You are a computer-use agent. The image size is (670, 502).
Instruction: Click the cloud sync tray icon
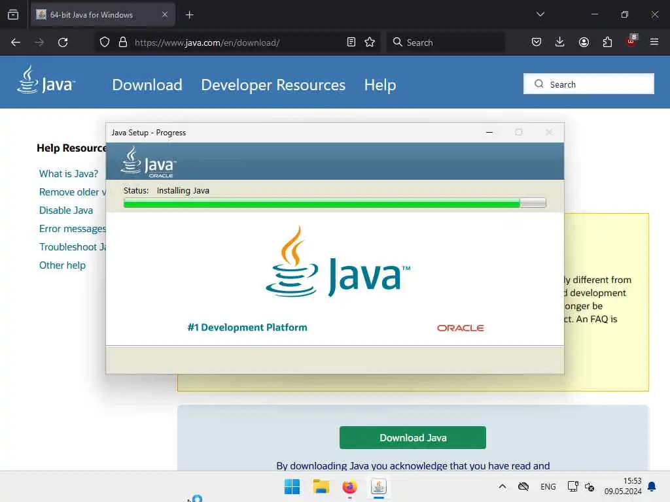[523, 486]
